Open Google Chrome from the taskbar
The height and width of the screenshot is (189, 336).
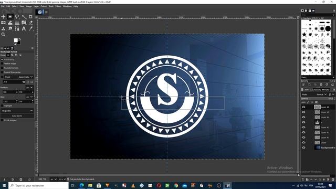pyautogui.click(x=176, y=185)
